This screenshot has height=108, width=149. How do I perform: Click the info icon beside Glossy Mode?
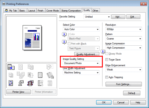103,52
